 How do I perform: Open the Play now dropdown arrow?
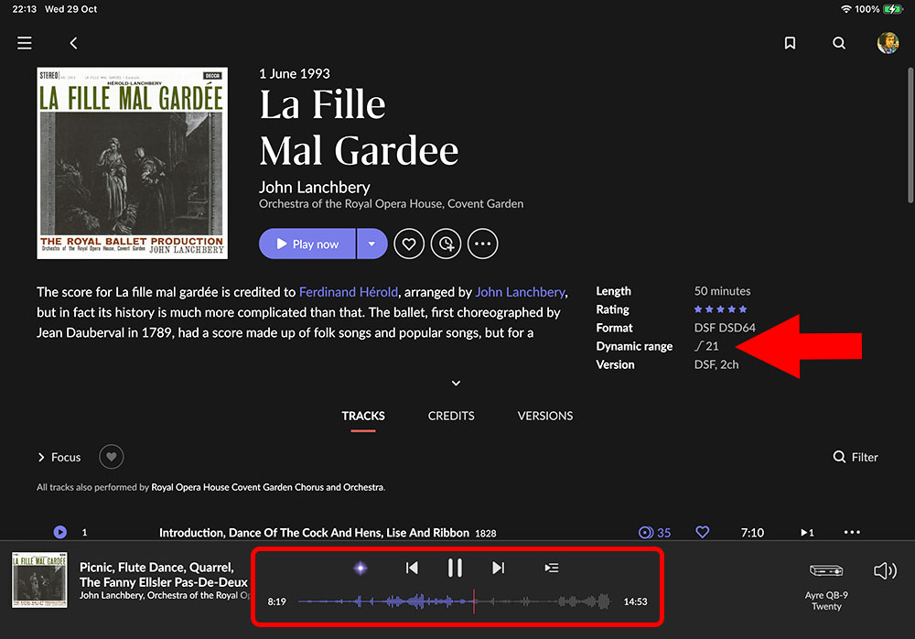(371, 244)
